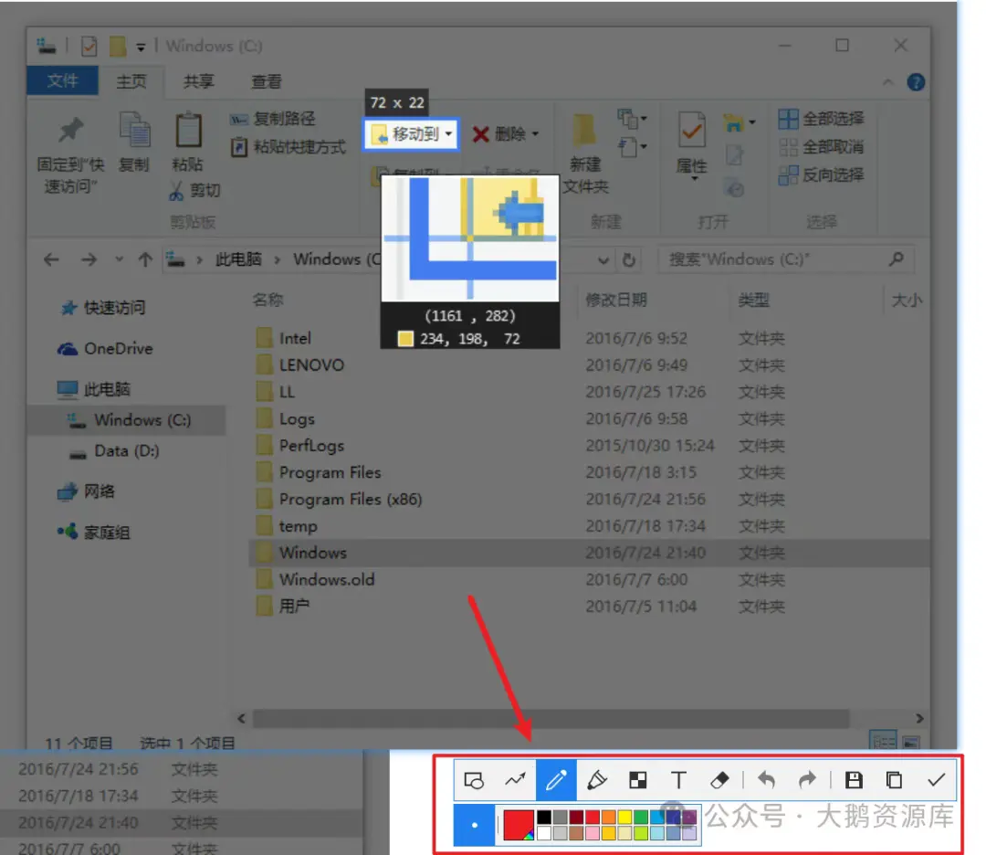This screenshot has height=855, width=986.
Task: Click 反向选择 in the ribbon
Action: click(821, 174)
